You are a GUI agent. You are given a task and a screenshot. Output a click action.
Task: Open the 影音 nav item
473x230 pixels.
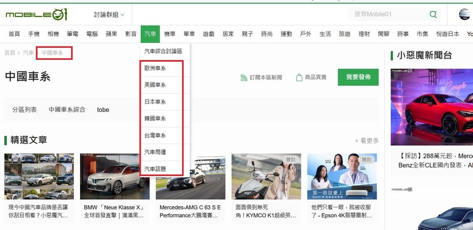tap(131, 34)
